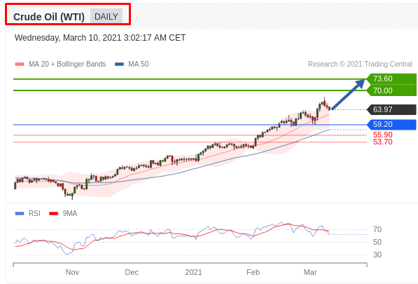Click the Research Trading Central credit
Viewport: 418px width, 284px height.
click(360, 64)
